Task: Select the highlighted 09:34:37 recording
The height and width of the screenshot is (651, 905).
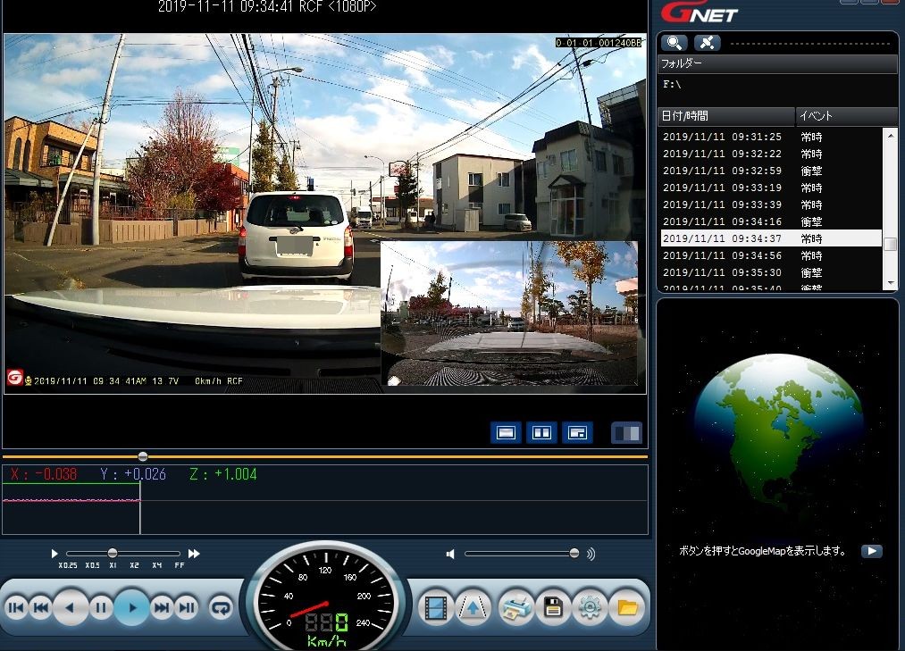Action: coord(770,238)
